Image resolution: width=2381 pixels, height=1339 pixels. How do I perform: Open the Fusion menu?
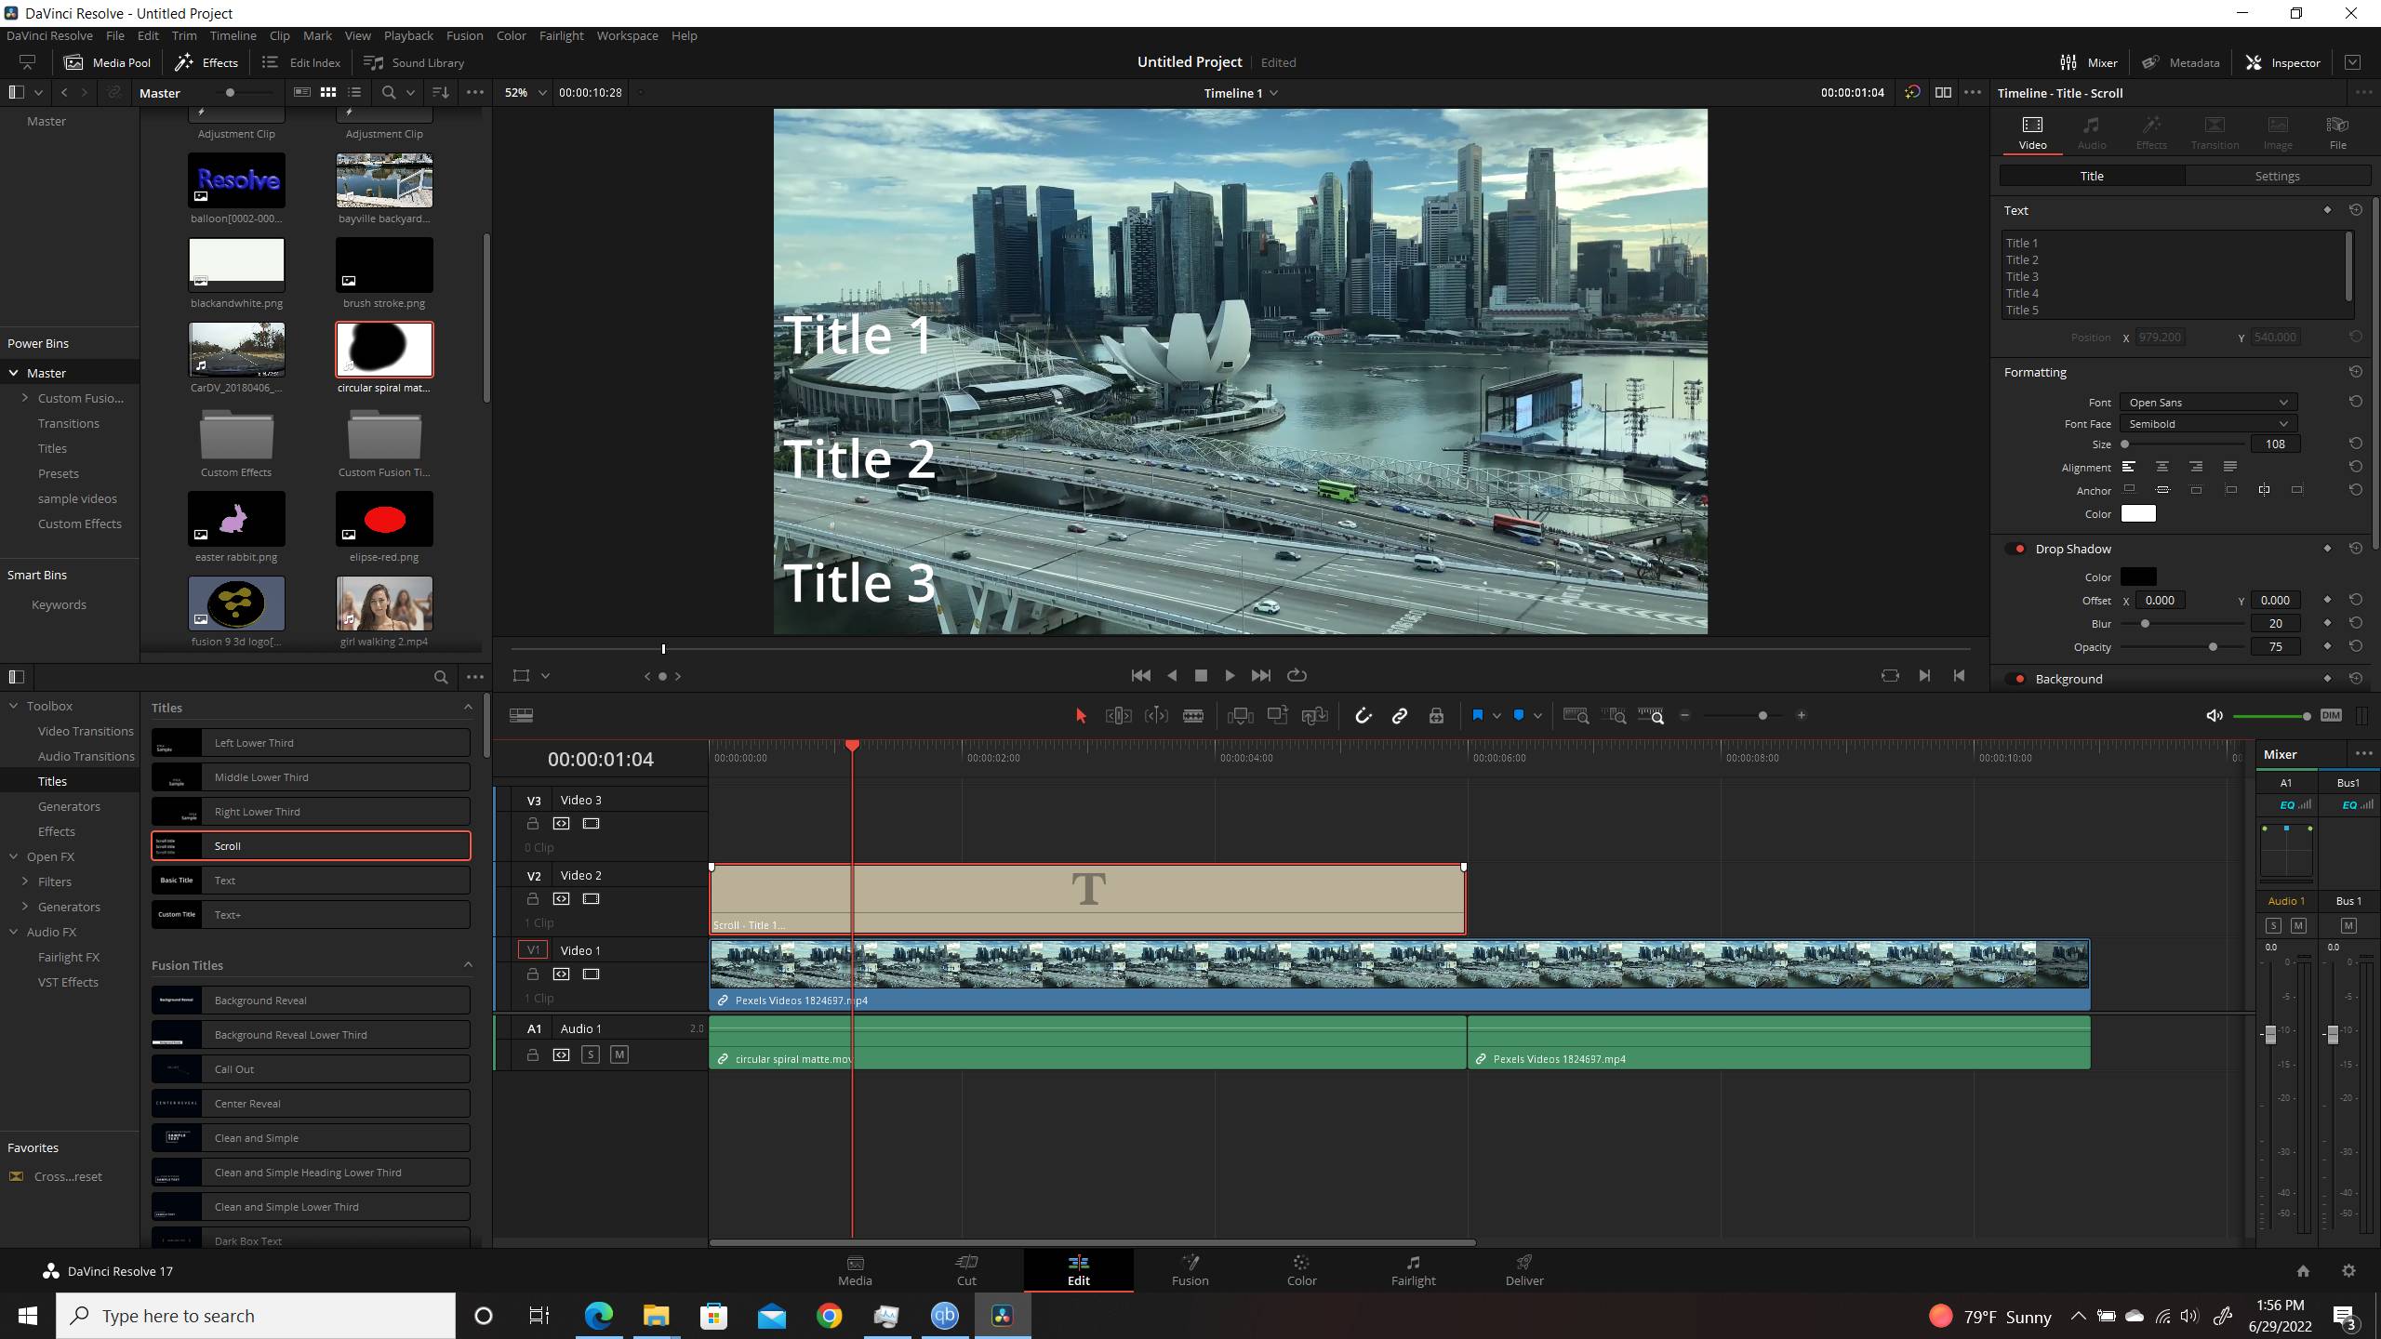pyautogui.click(x=464, y=35)
